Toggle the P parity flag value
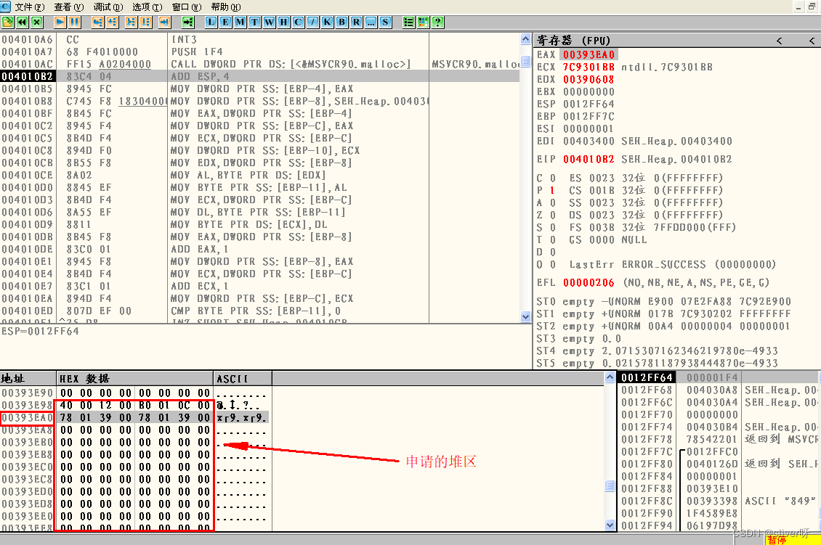Screen dimensions: 821x545 pyautogui.click(x=551, y=190)
